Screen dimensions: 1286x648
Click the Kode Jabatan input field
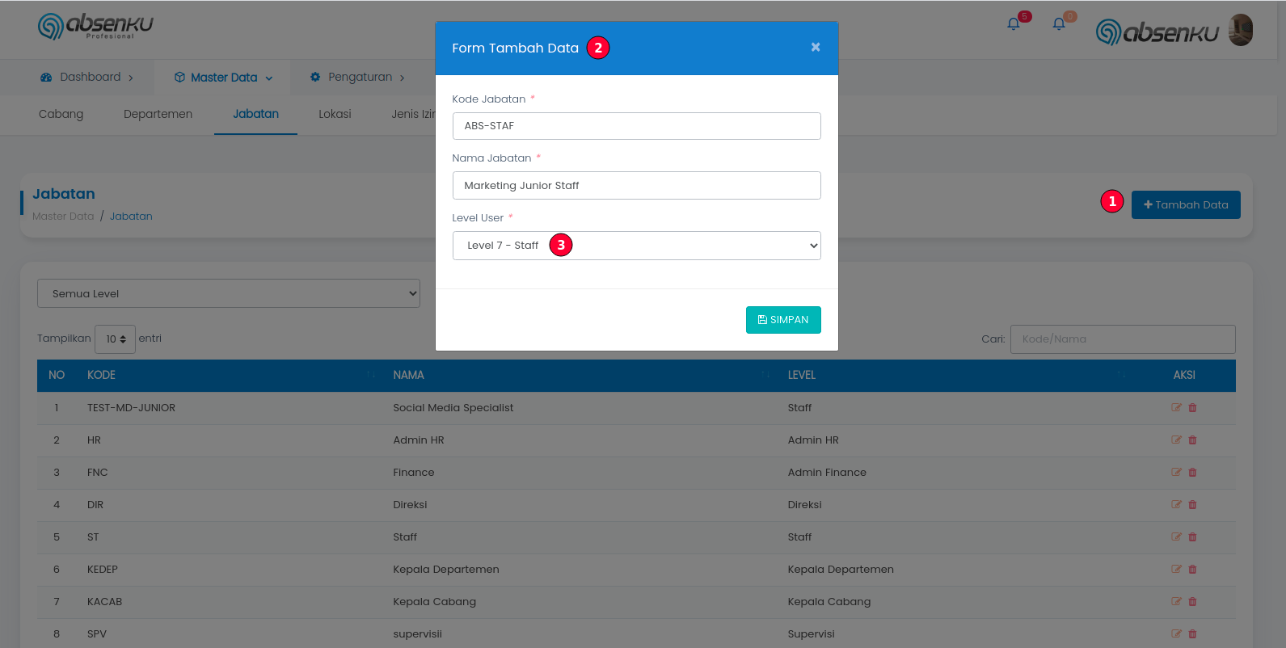[x=636, y=126]
